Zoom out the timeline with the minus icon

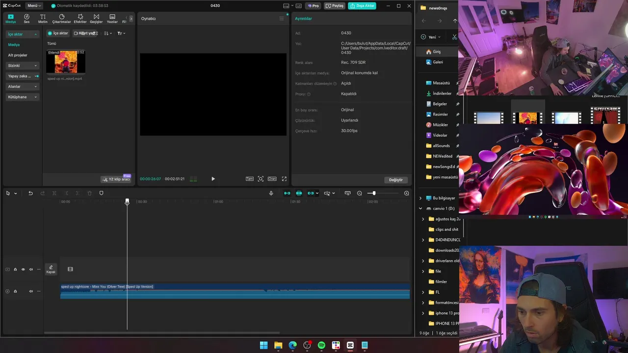(359, 193)
